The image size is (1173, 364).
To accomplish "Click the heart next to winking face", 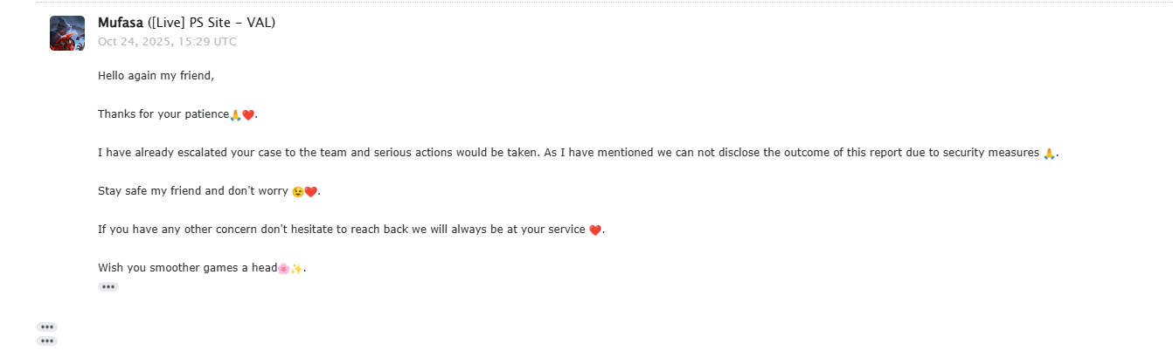I will coord(310,192).
